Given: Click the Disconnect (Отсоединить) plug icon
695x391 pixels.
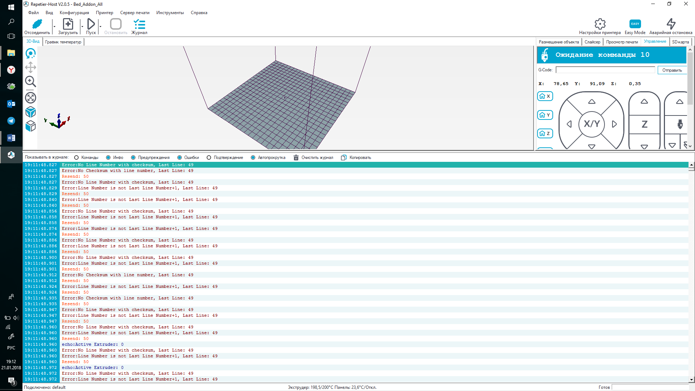Looking at the screenshot, I should click(x=37, y=24).
